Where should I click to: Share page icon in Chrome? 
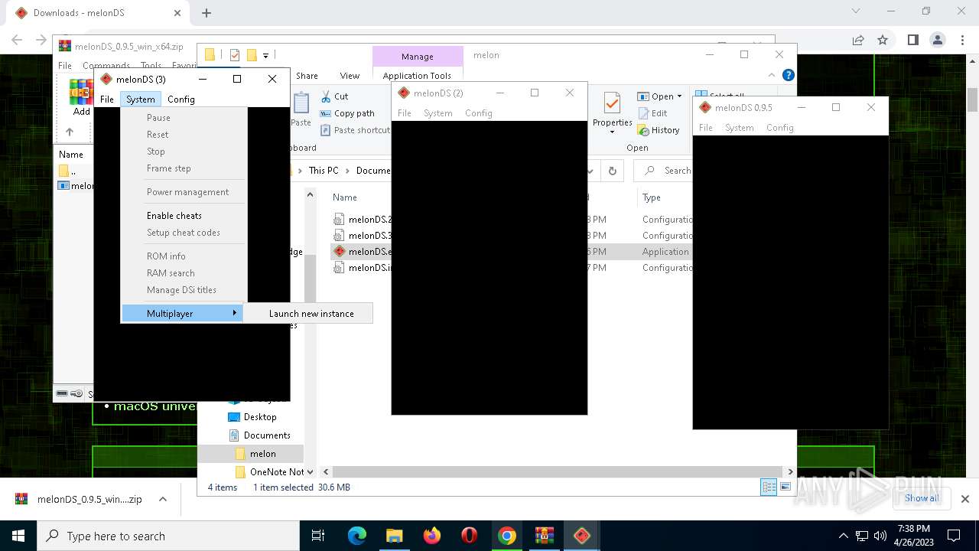coord(858,40)
